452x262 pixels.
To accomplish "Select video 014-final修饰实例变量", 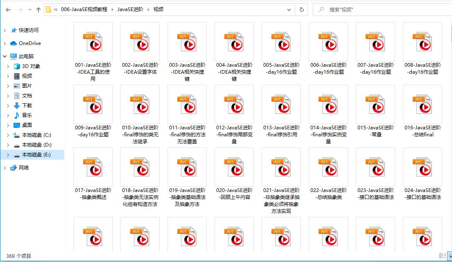I will (x=328, y=115).
